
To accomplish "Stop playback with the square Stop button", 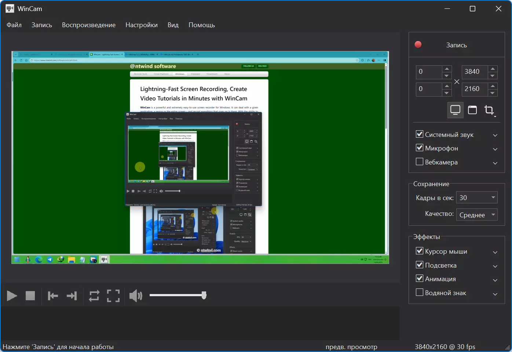I will coord(30,295).
